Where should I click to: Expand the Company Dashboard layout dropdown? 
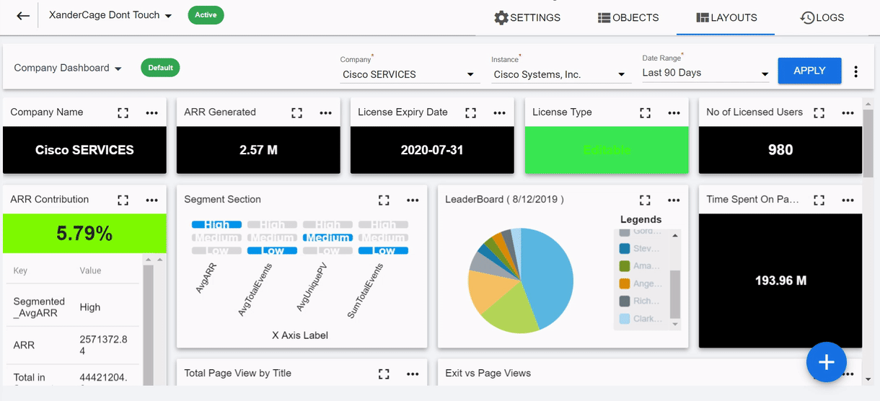pyautogui.click(x=69, y=68)
